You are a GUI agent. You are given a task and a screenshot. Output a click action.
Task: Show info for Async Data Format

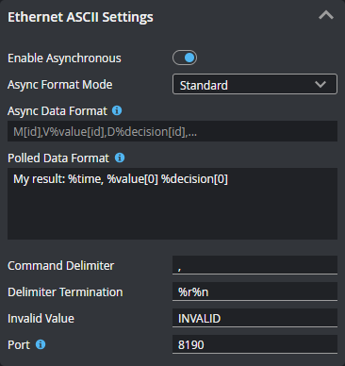117,110
